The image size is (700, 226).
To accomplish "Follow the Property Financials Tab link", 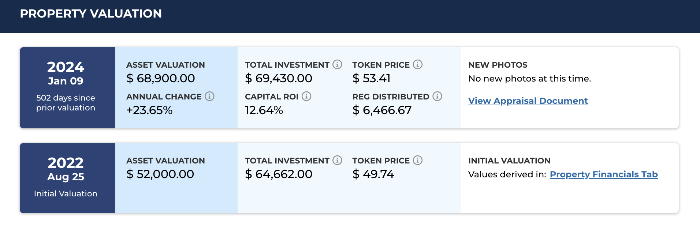I will 604,174.
